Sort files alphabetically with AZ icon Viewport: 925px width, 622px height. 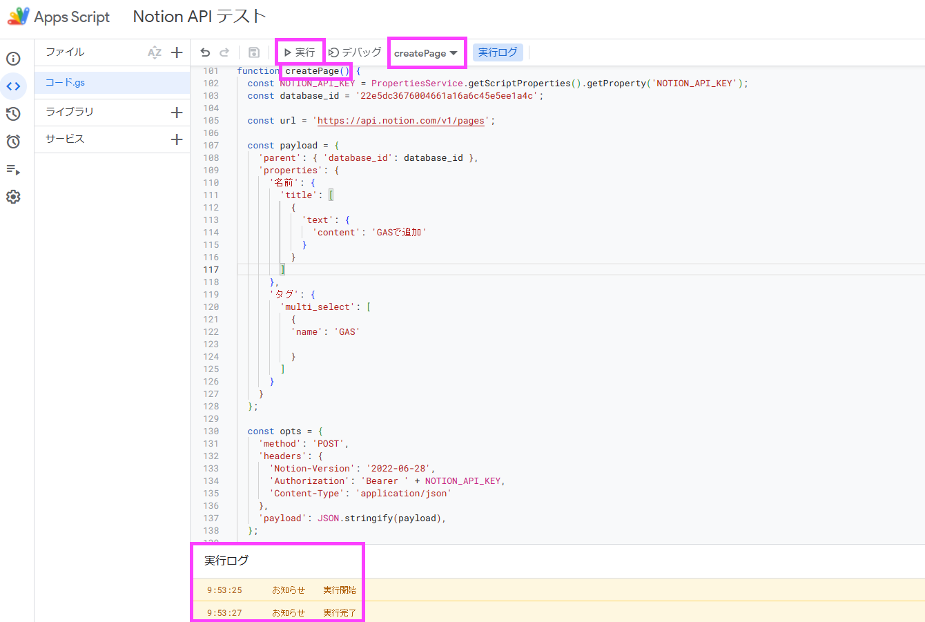tap(155, 52)
